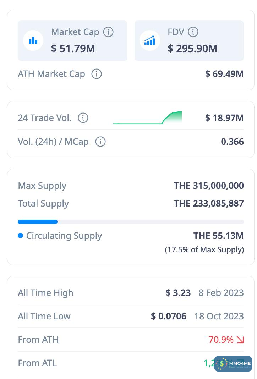This screenshot has width=257, height=379.
Task: Click the Total Supply THE 233,085,887 value
Action: (x=209, y=203)
